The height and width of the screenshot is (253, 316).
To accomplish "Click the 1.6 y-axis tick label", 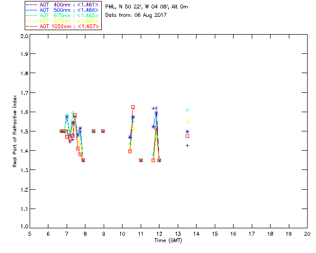I will (24, 112).
